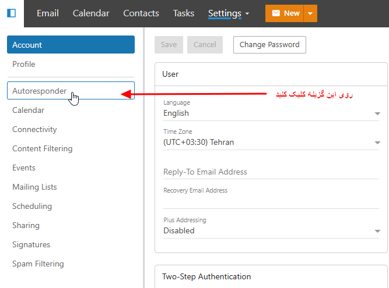This screenshot has width=389, height=288.
Task: Open Connectivity settings
Action: (71, 129)
